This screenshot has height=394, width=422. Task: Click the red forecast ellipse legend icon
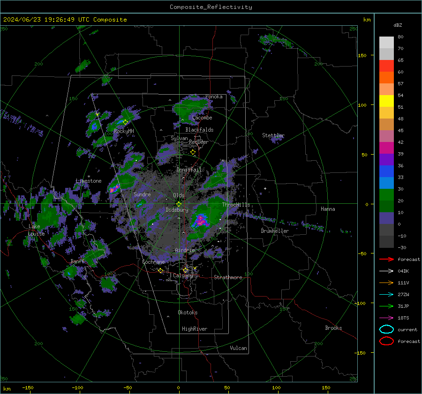coord(386,341)
